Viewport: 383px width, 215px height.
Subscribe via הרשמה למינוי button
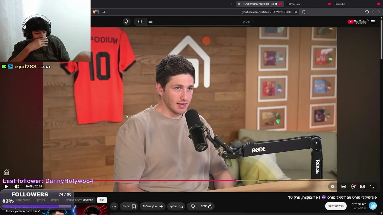click(336, 206)
